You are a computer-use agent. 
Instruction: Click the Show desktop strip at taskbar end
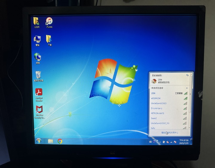tap(191, 141)
